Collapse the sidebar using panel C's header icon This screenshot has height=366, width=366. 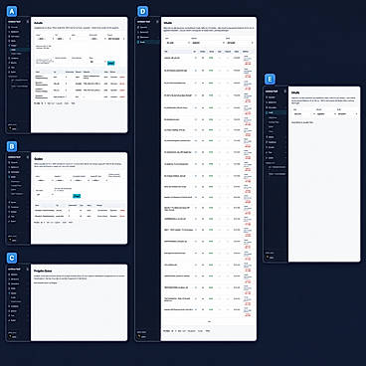[x=27, y=270]
